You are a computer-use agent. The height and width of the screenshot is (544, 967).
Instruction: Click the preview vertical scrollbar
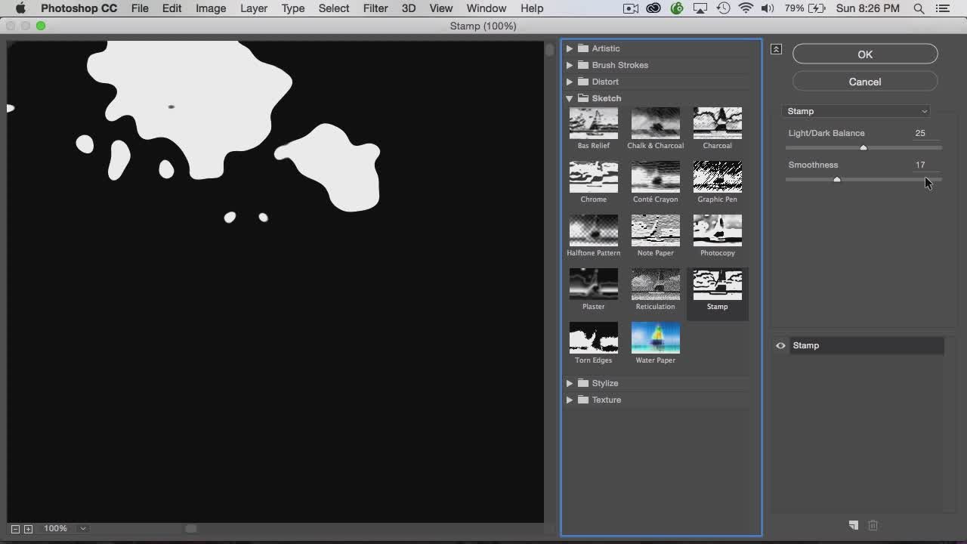tap(550, 280)
